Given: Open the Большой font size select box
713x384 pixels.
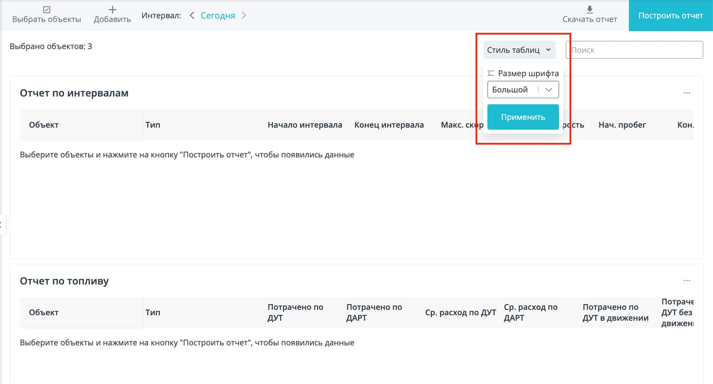Looking at the screenshot, I should pos(523,90).
